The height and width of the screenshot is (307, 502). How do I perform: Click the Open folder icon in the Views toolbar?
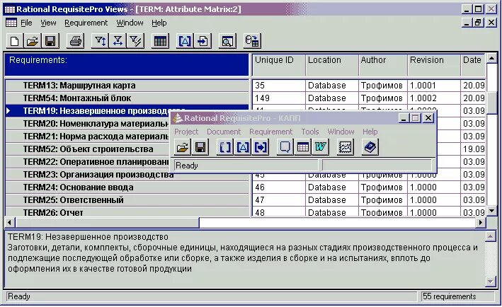pos(33,41)
